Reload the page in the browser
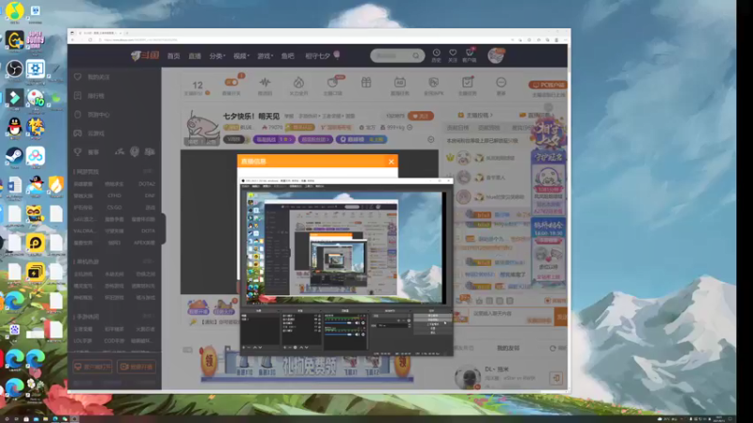This screenshot has height=423, width=753. point(89,39)
